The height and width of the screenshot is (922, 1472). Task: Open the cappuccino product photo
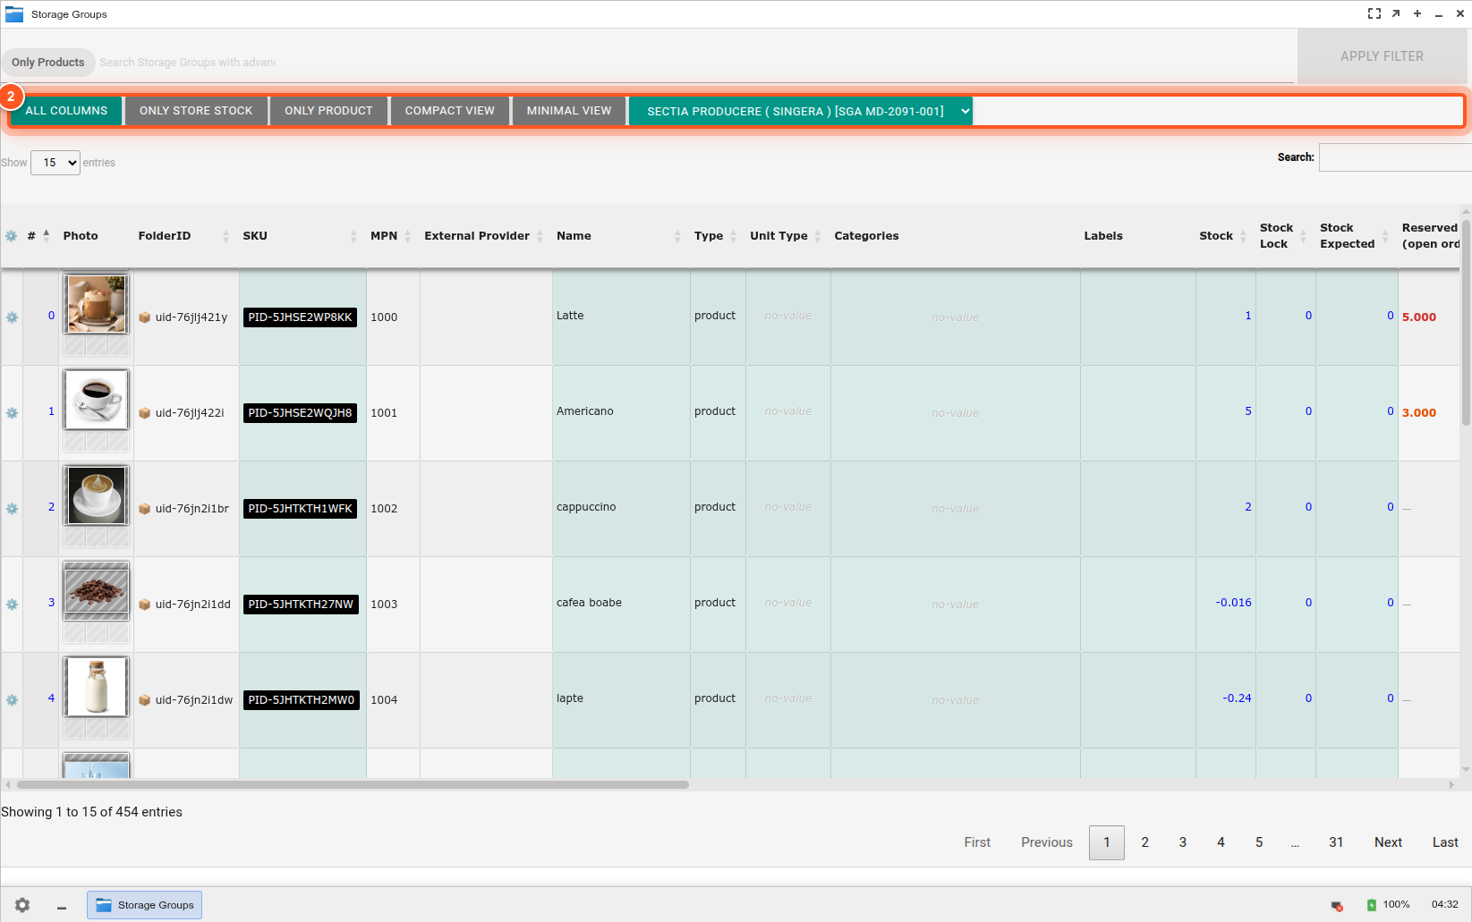(x=97, y=495)
